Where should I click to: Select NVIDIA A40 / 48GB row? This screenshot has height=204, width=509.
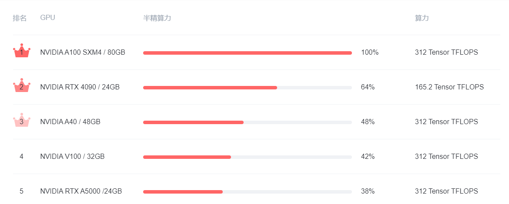tap(70, 122)
